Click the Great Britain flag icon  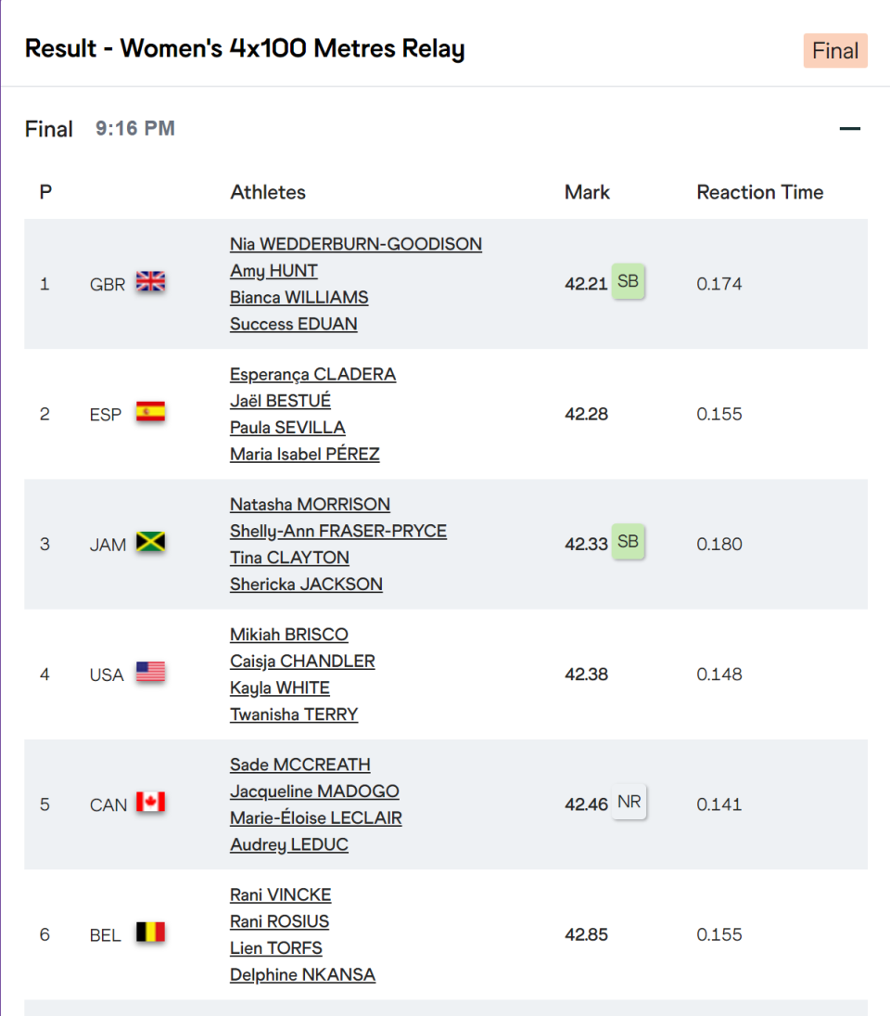tap(150, 282)
